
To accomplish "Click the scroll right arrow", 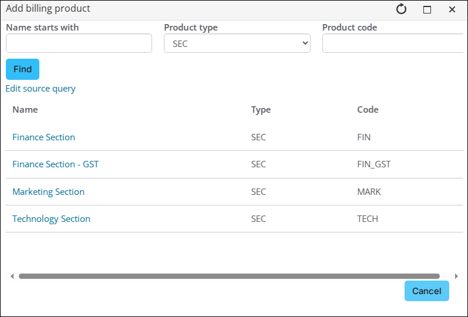I will coord(457,276).
